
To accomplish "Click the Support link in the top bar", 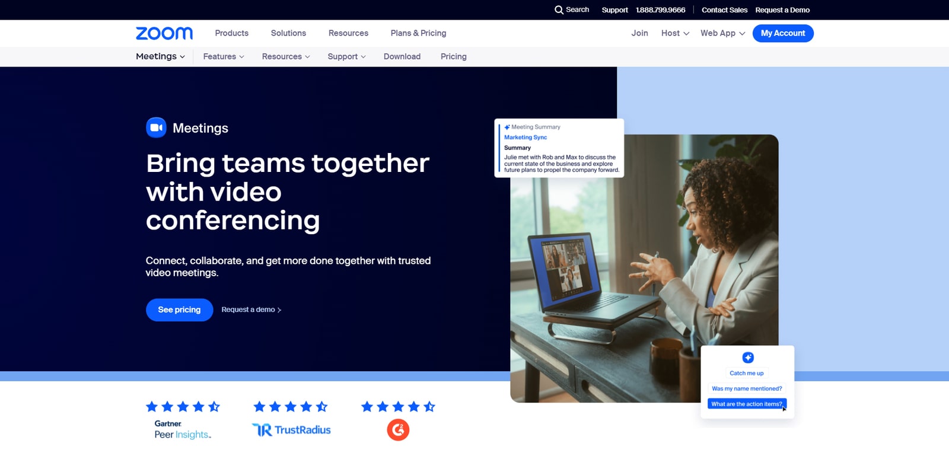I will click(x=614, y=10).
